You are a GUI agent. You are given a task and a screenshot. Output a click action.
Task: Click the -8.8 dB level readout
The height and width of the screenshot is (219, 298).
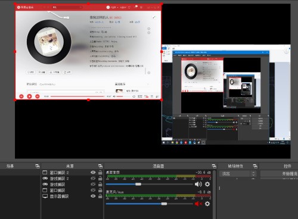click(204, 192)
